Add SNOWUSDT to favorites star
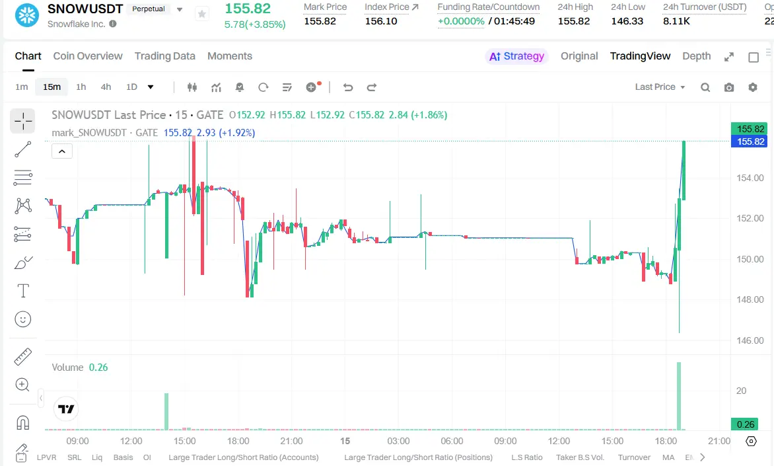 click(x=201, y=14)
